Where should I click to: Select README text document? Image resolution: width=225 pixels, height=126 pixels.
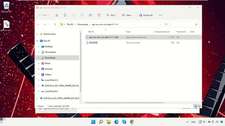pos(94,43)
